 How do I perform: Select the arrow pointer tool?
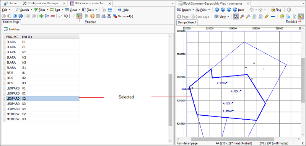[x=236, y=16]
